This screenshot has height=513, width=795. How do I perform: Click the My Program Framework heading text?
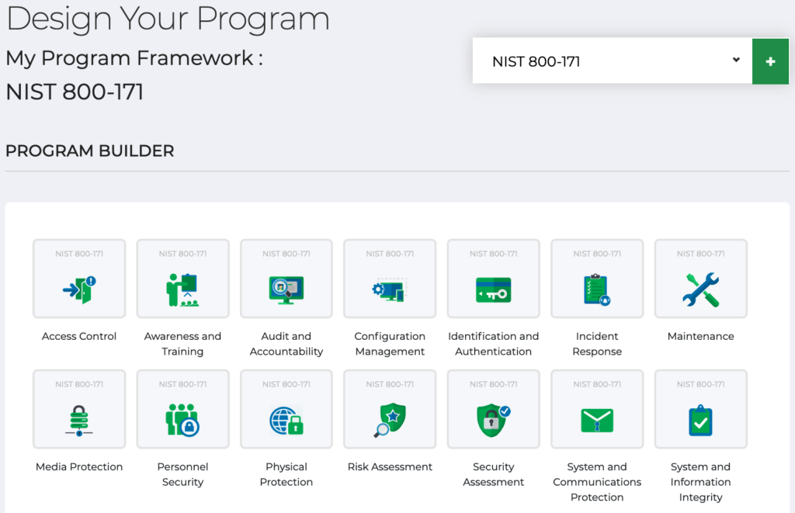tap(134, 58)
